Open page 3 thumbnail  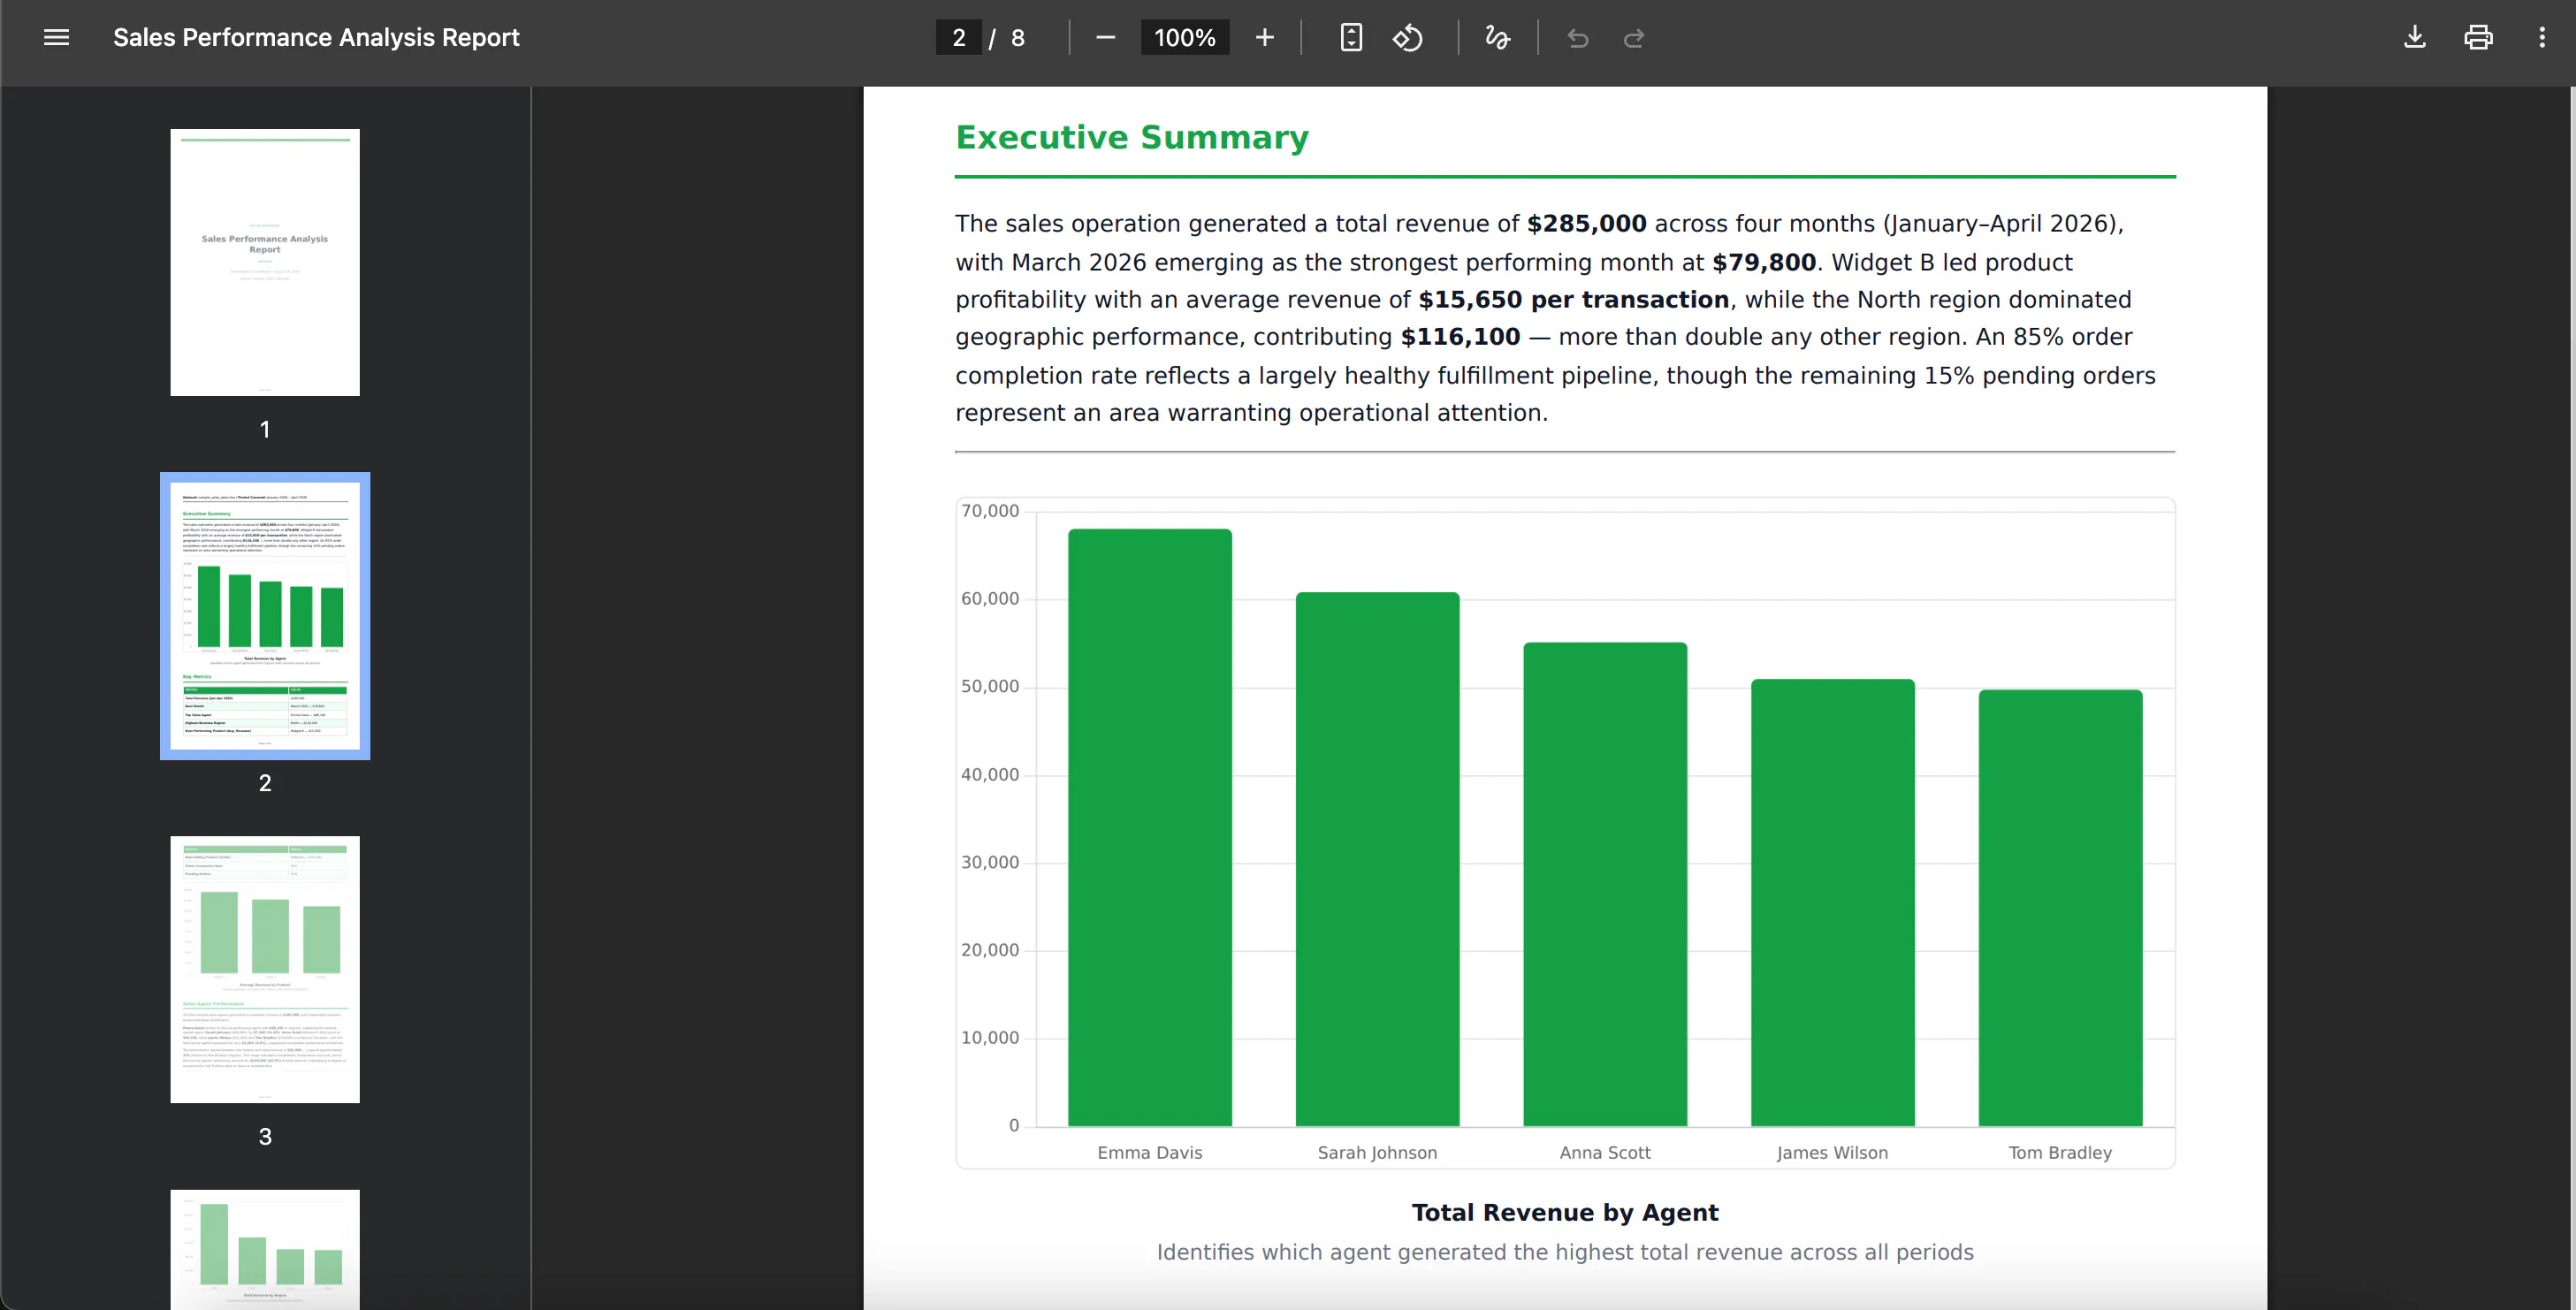[x=265, y=969]
